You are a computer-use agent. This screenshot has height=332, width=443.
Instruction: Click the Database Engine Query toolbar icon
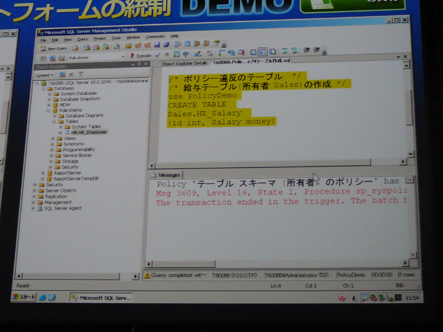point(75,48)
